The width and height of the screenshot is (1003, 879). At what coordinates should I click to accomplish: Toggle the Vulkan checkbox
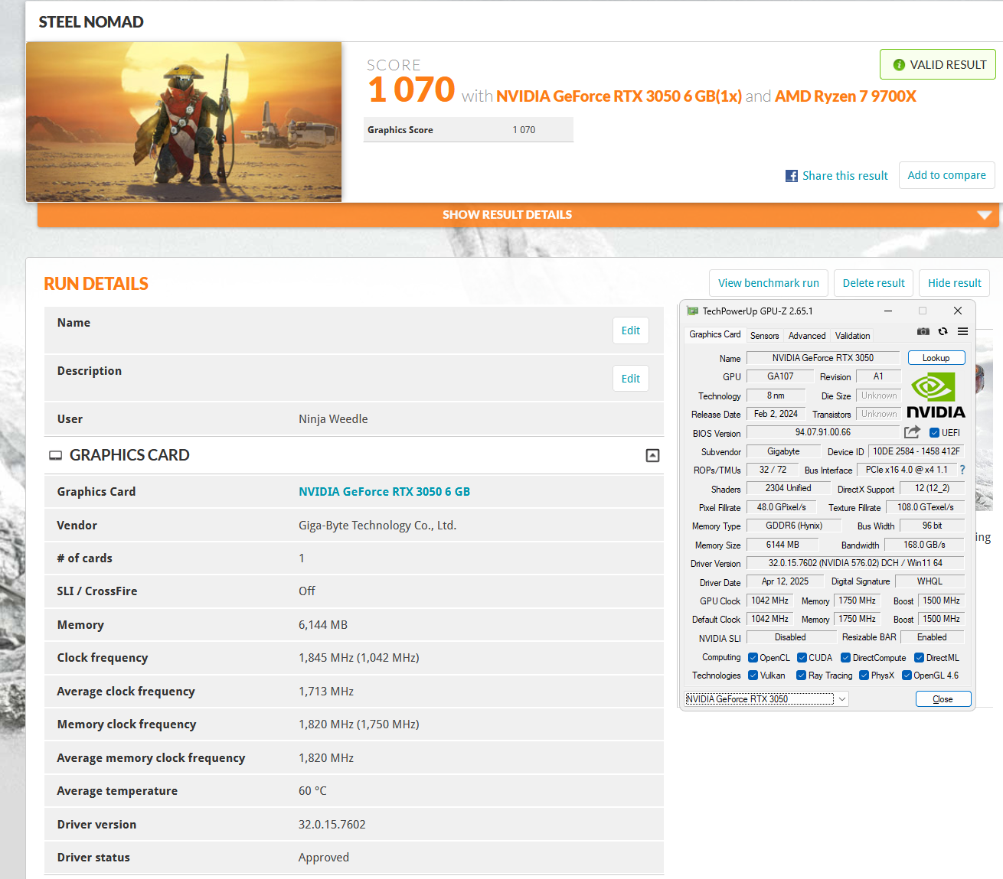point(753,676)
